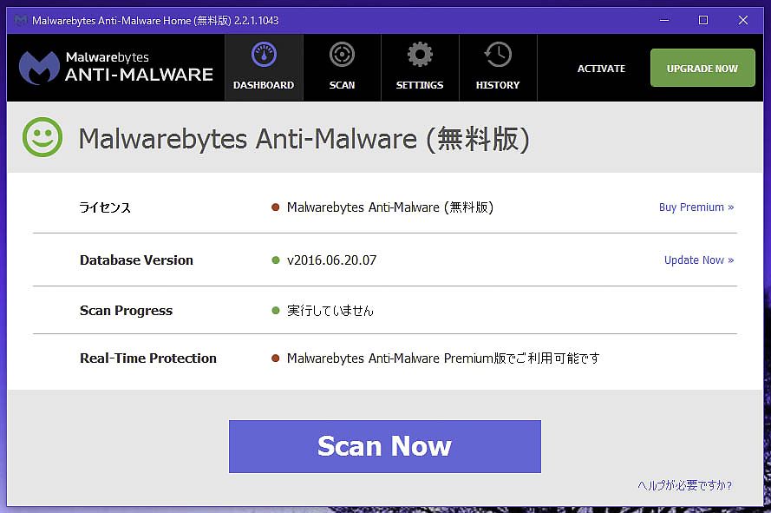Click the green Scan Progress status dot
This screenshot has height=513, width=771.
(276, 311)
